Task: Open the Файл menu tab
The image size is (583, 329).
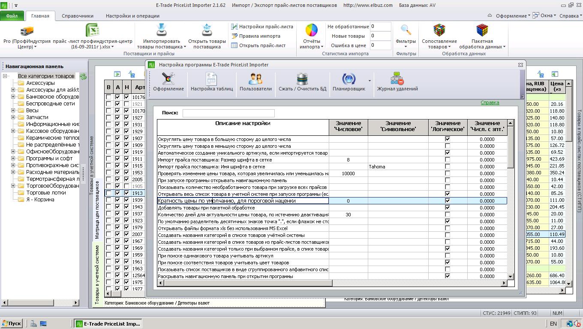Action: coord(12,16)
